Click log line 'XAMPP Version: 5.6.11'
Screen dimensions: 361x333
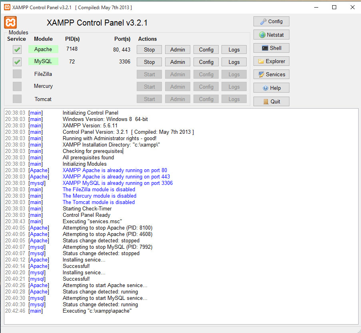[x=90, y=125]
